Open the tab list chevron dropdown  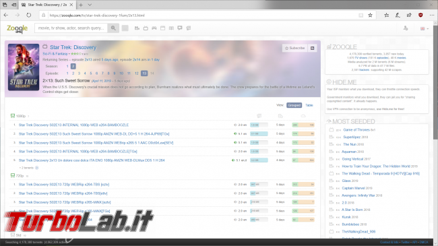pyautogui.click(x=90, y=5)
